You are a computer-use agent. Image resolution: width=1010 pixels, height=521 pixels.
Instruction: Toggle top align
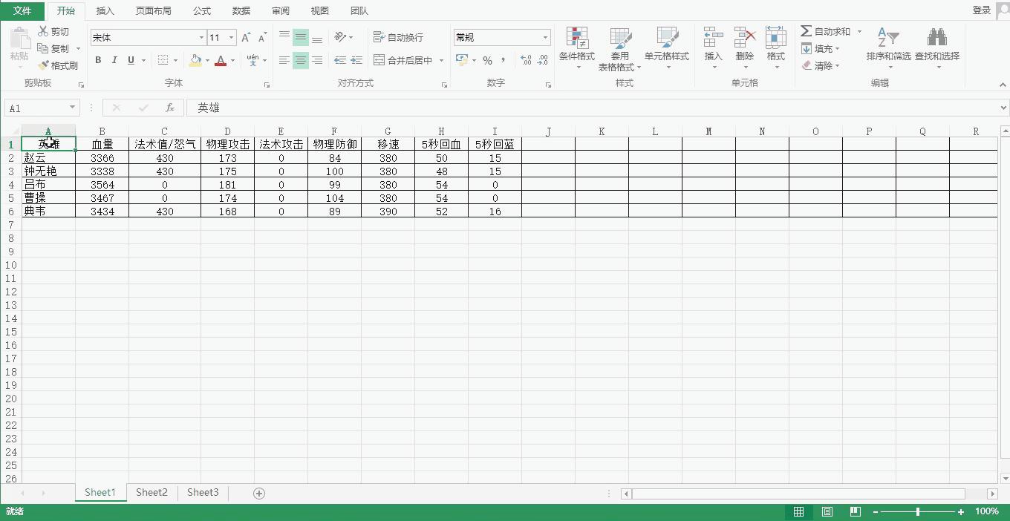pyautogui.click(x=284, y=36)
